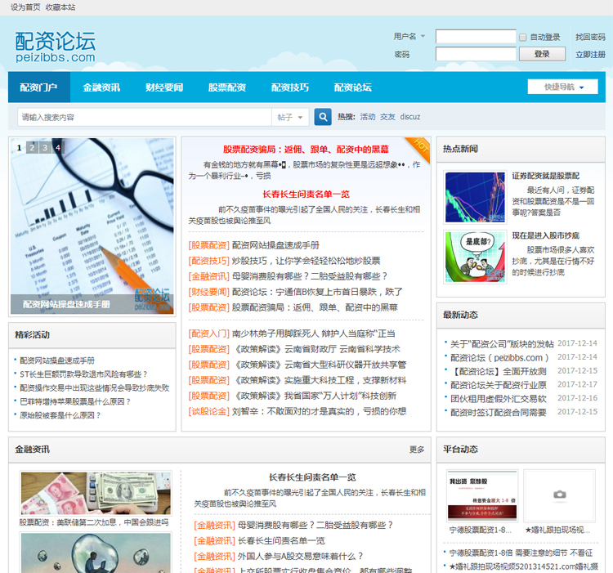The image size is (613, 573).
Task: Open the 帖子 search type dropdown
Action: 290,117
